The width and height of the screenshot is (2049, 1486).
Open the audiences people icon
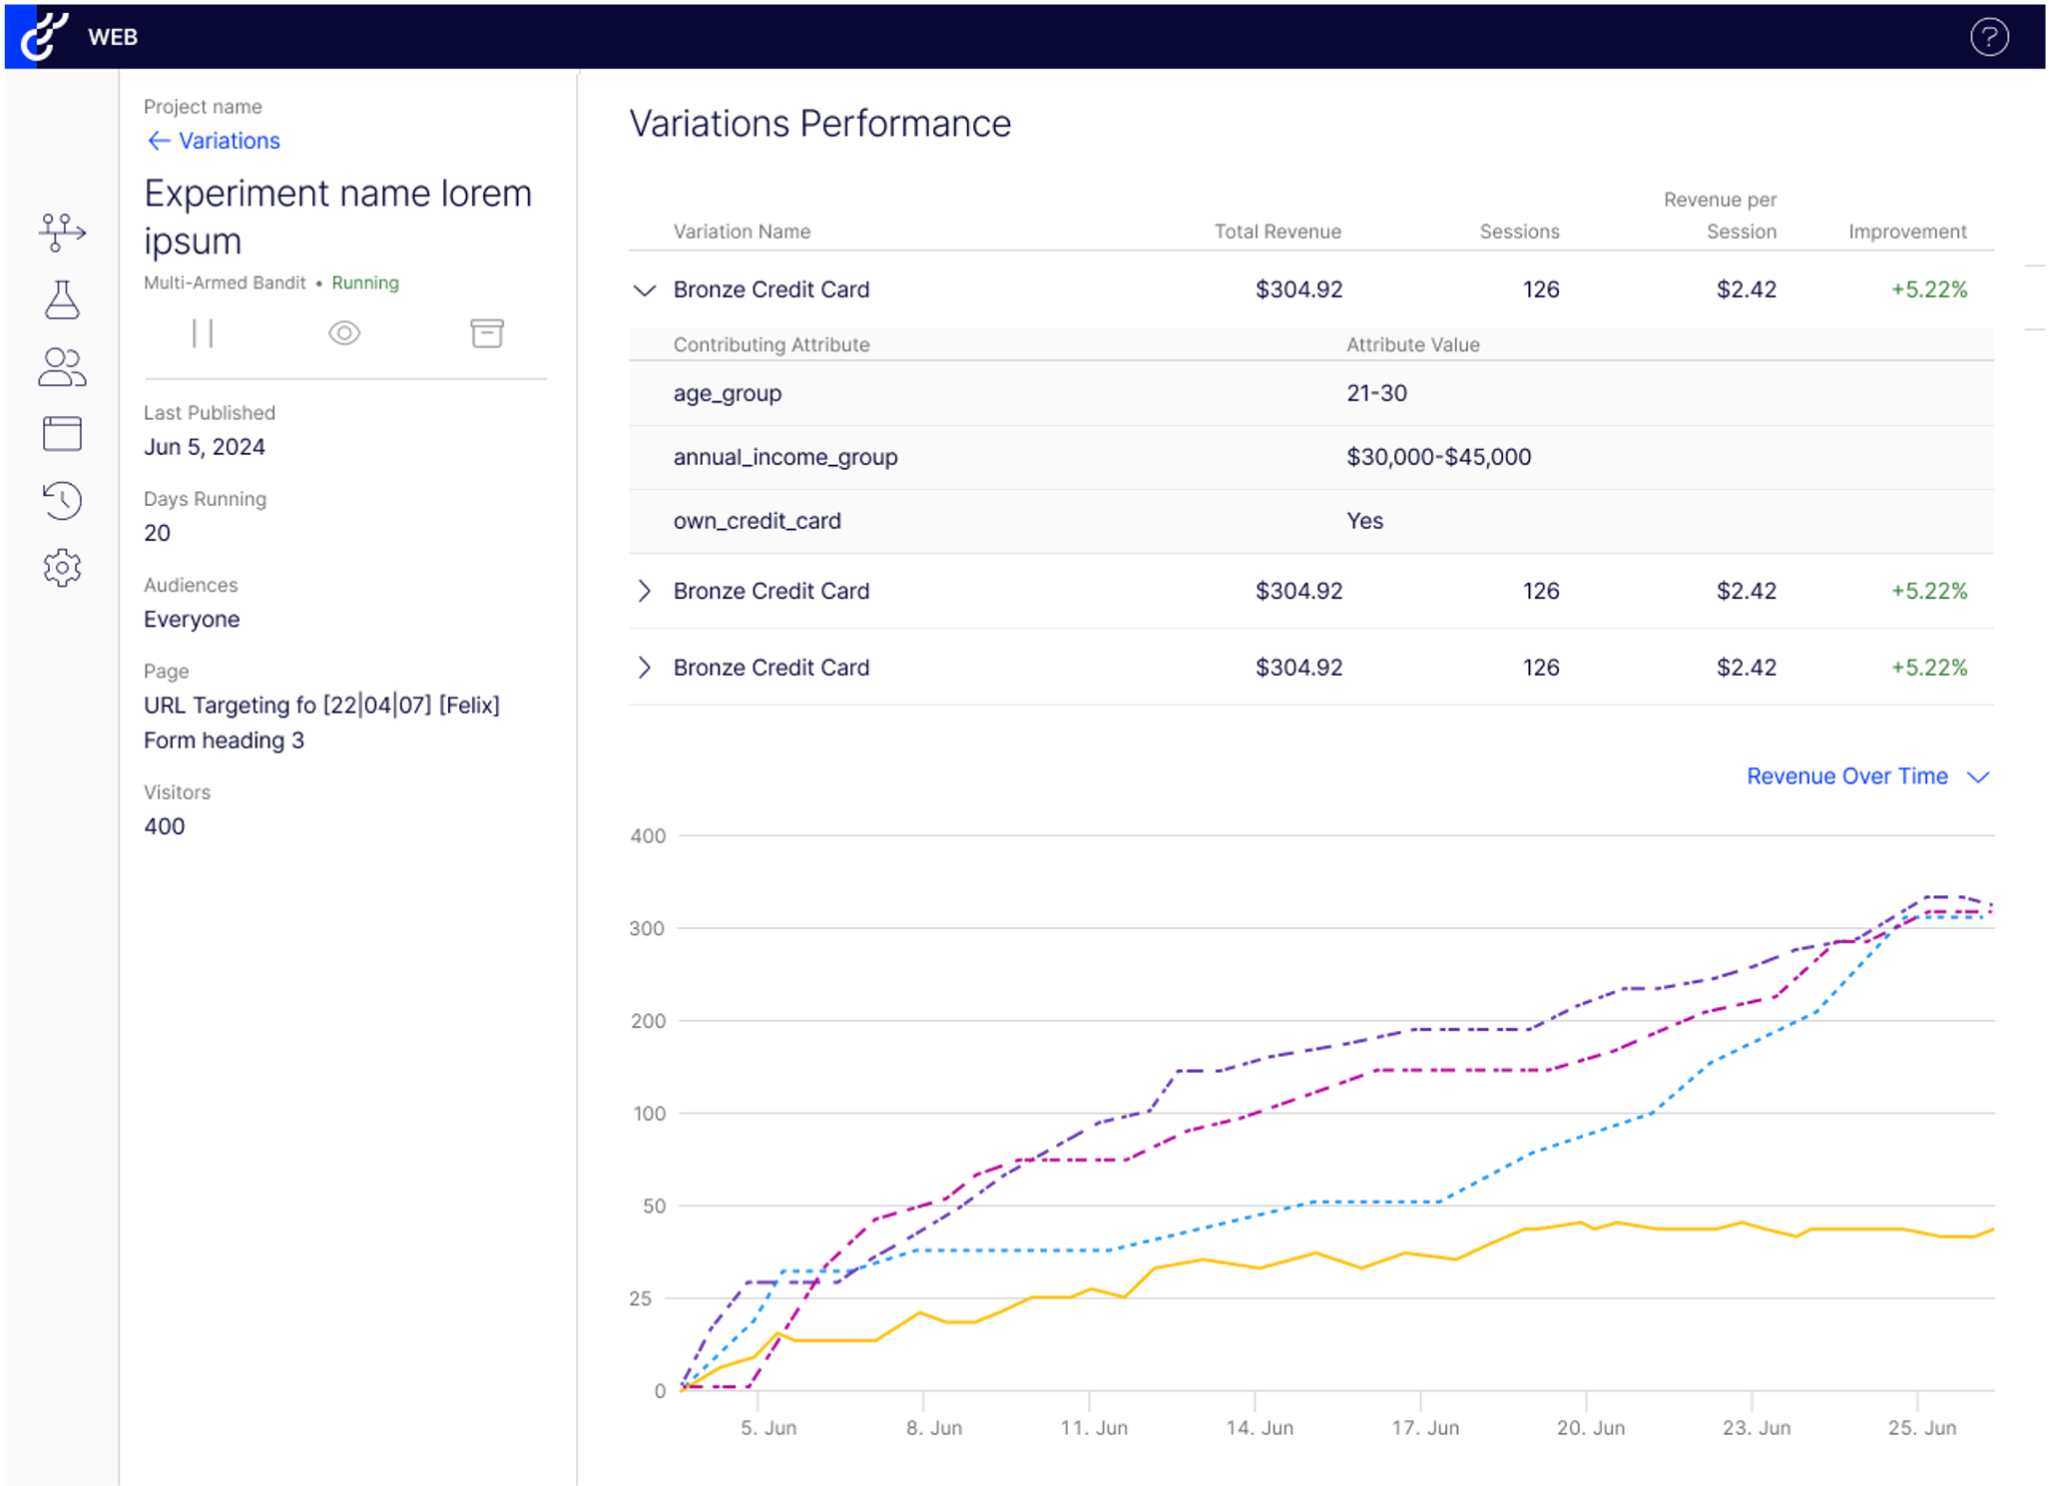click(x=62, y=366)
